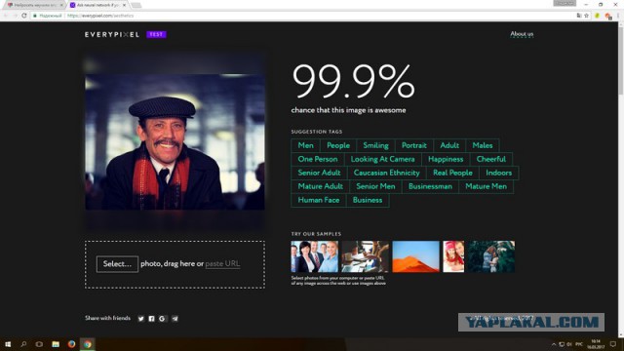Select the Mature Men tag
This screenshot has height=351, width=624.
click(486, 186)
